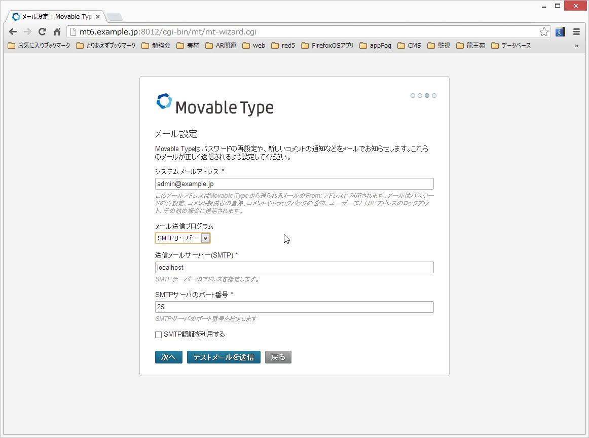
Task: Reload the page with the refresh icon
Action: coord(43,32)
